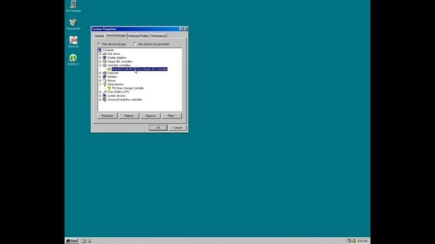The image size is (435, 244).
Task: Click the Mouse category icon
Action: click(x=104, y=81)
